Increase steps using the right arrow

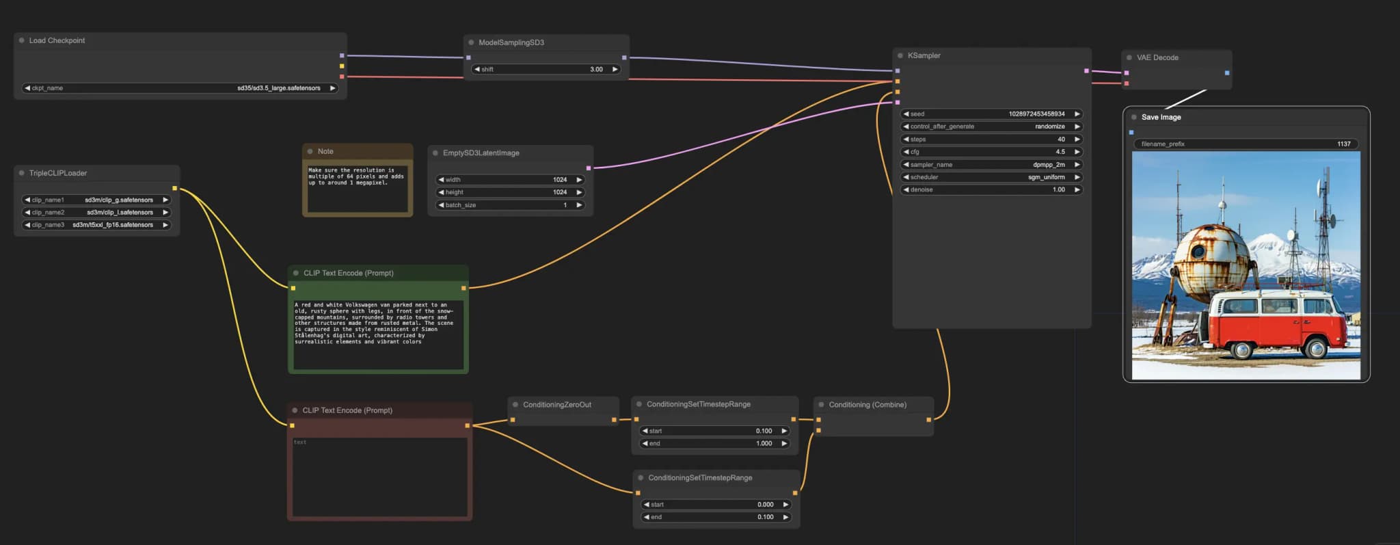(x=1077, y=139)
